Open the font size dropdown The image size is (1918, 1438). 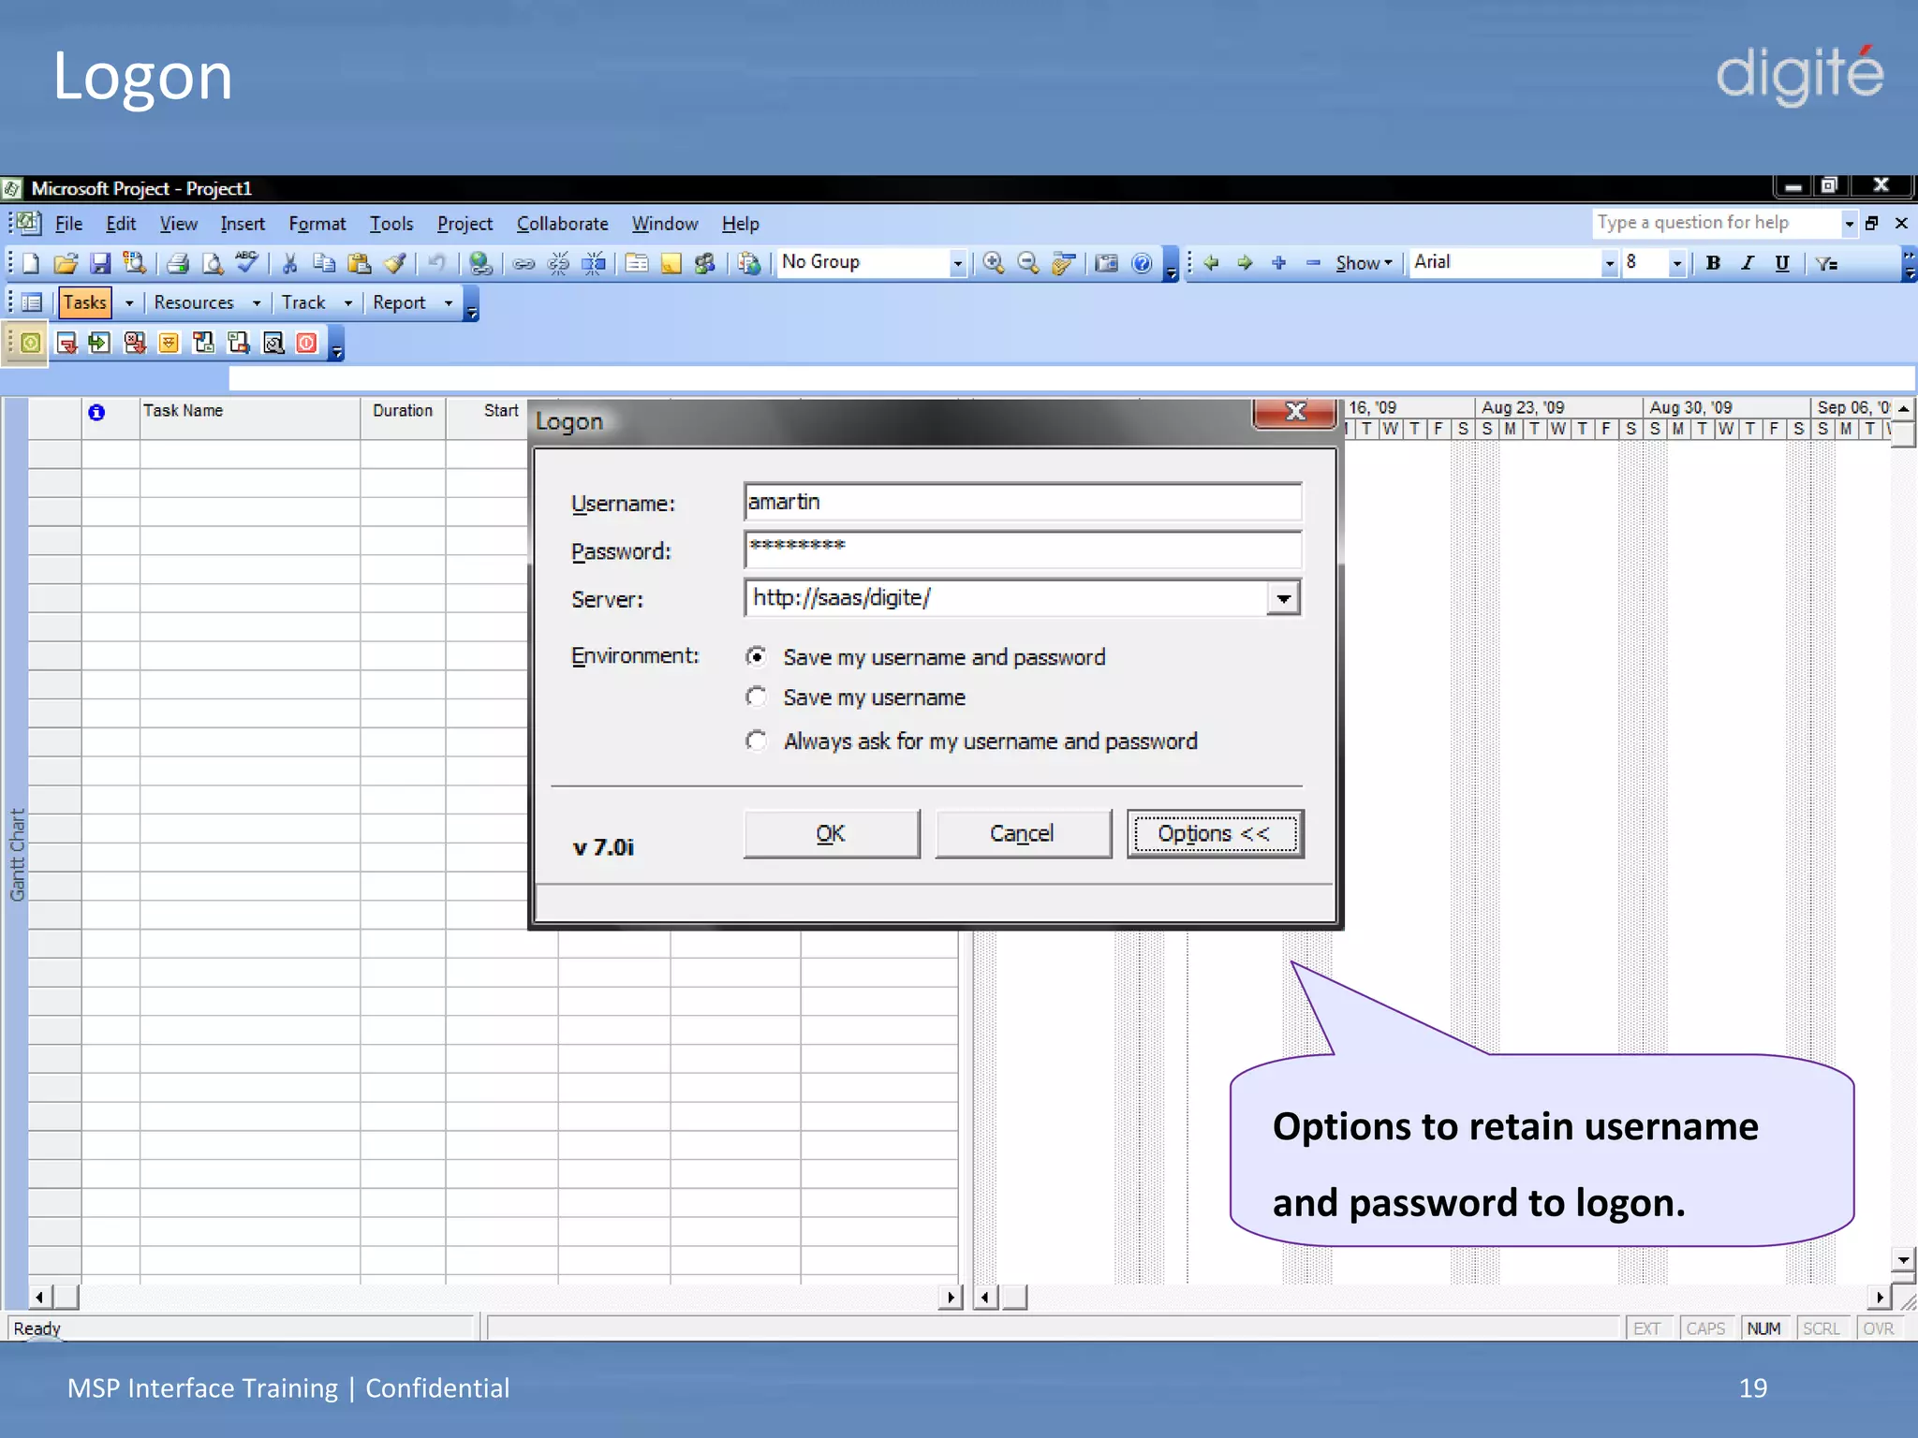[x=1676, y=263]
